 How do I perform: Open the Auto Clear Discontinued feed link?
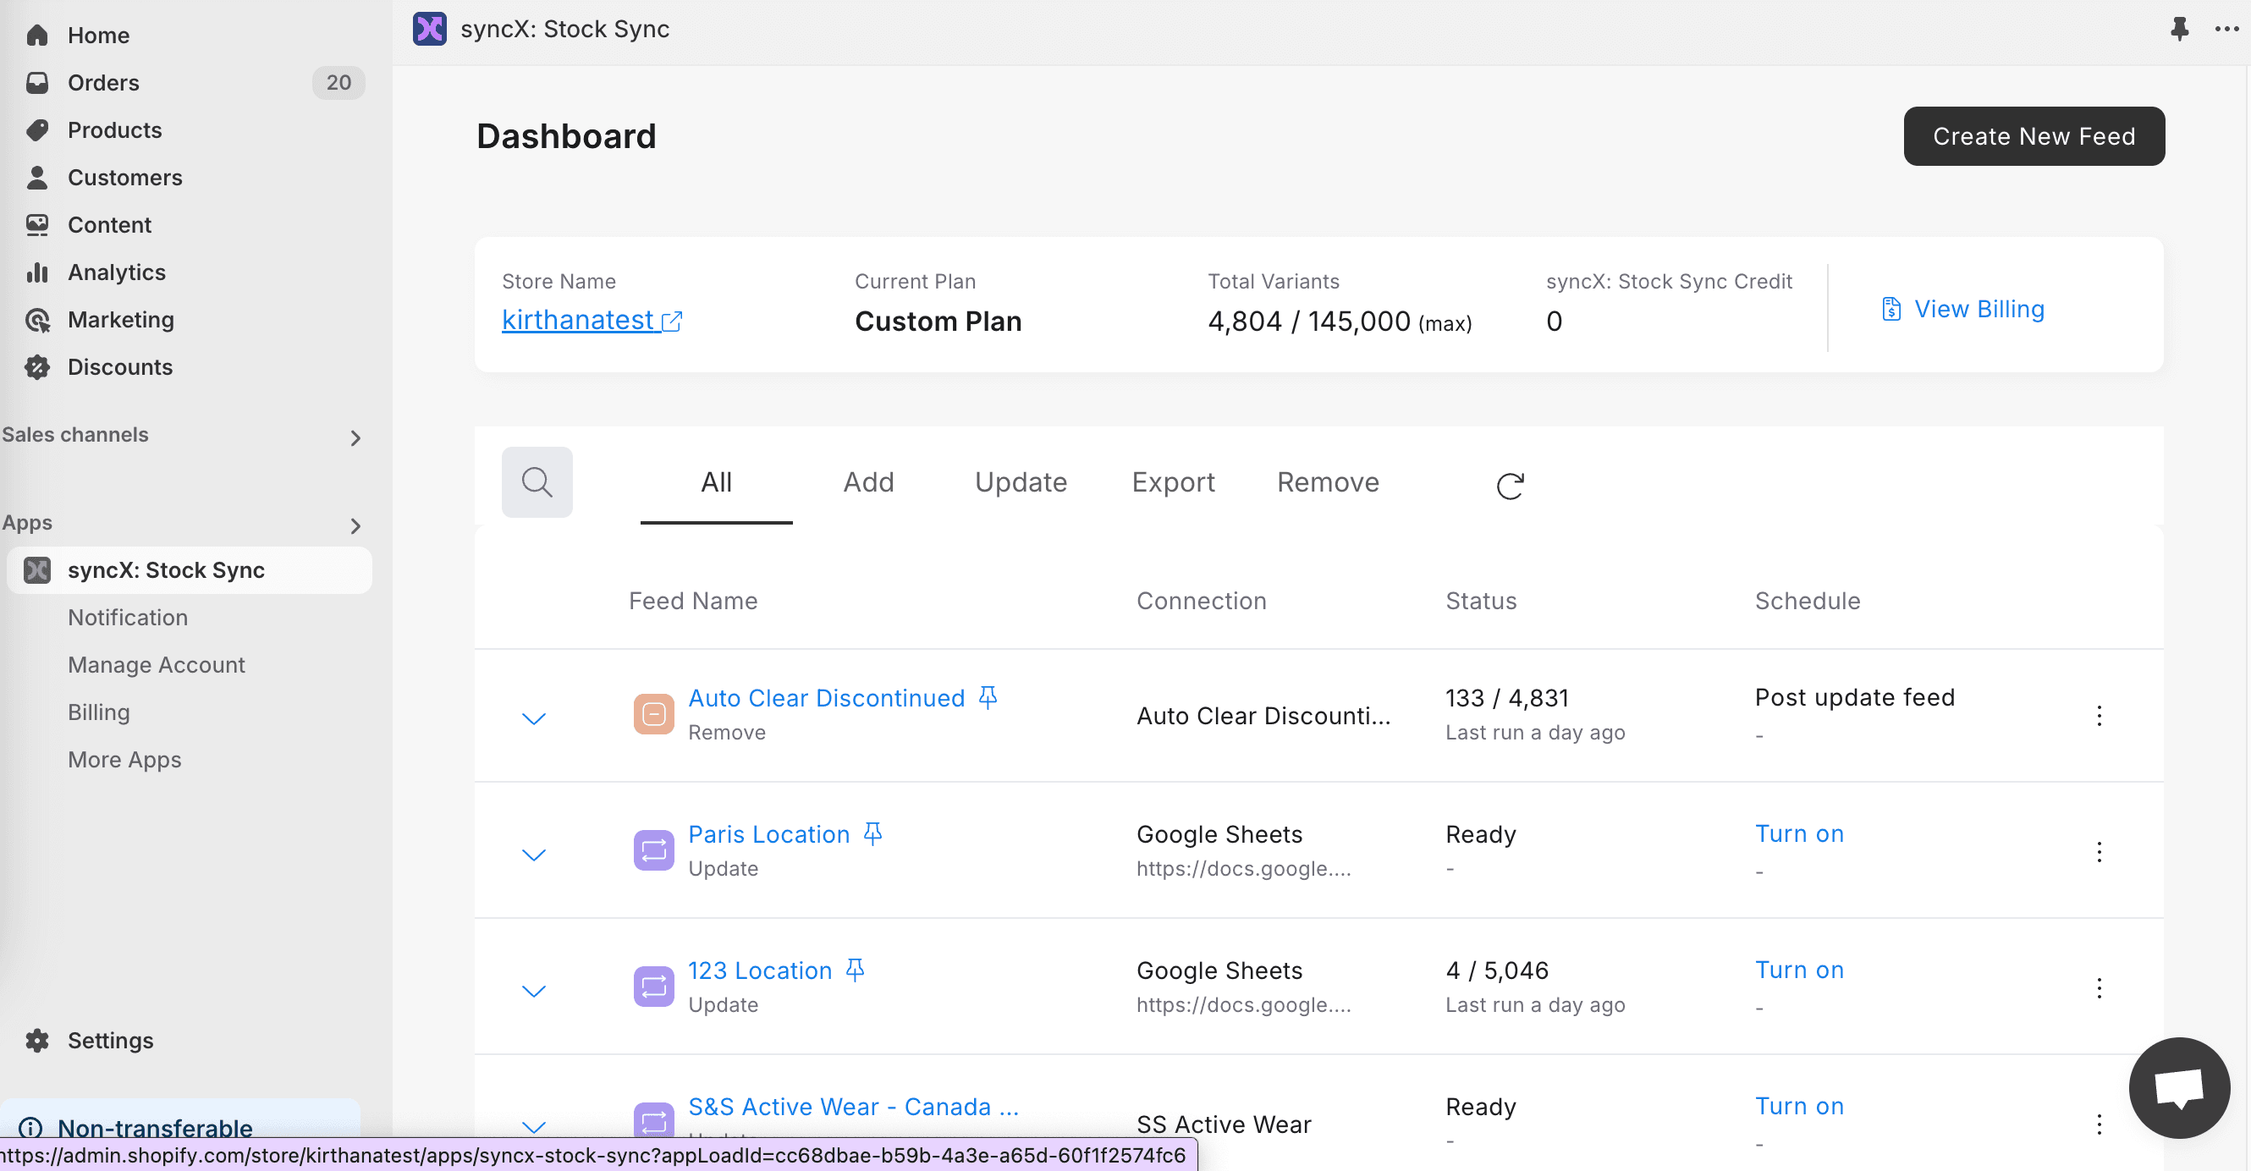point(826,697)
